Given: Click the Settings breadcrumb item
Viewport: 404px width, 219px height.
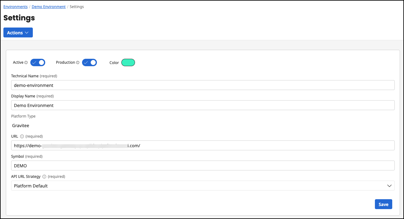Looking at the screenshot, I should coord(76,6).
